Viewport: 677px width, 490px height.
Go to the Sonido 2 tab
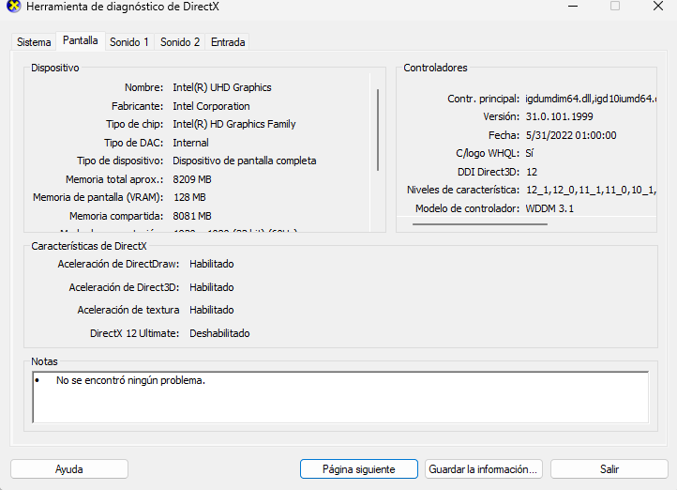180,42
